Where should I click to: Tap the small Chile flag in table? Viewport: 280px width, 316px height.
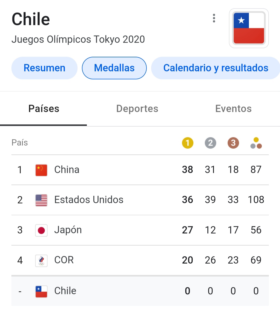click(x=41, y=291)
